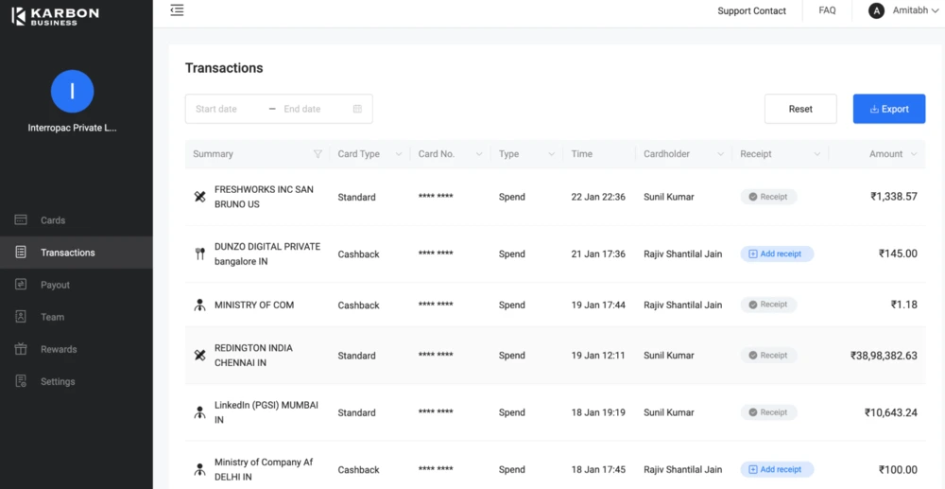Screen dimensions: 945x489
Task: Navigate to Rewards
Action: tap(76, 349)
